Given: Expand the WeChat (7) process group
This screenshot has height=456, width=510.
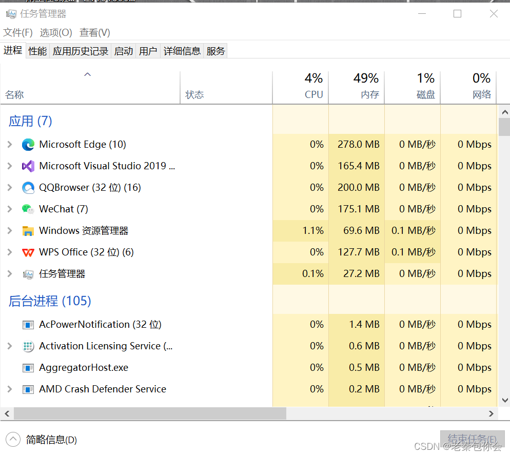Looking at the screenshot, I should point(10,209).
